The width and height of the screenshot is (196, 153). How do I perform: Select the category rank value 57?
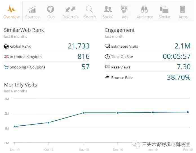[x=86, y=67]
